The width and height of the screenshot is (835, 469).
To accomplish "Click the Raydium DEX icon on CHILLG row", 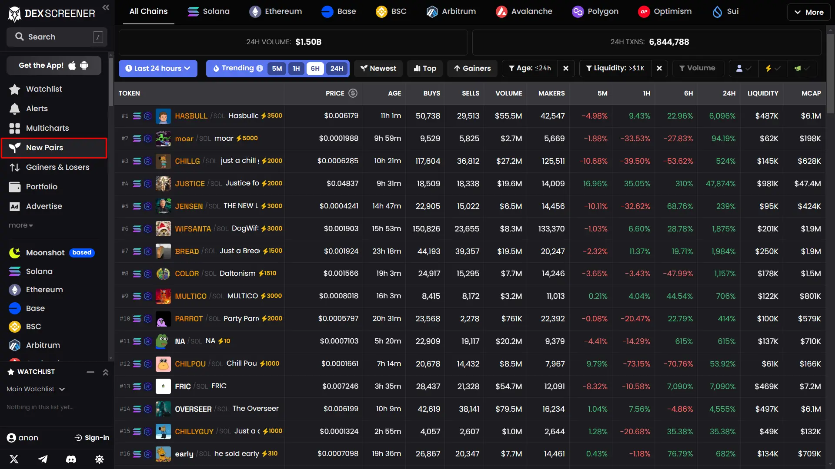I will [147, 161].
